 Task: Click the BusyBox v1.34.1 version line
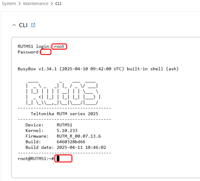tap(98, 69)
